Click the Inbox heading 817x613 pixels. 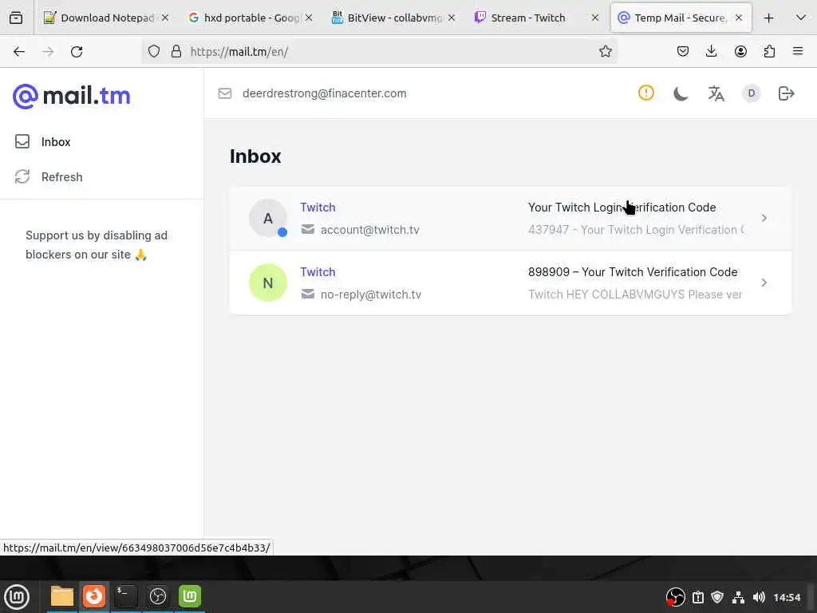coord(255,156)
